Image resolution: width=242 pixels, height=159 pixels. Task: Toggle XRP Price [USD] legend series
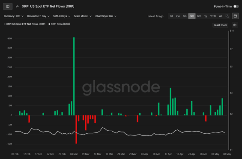[x=59, y=24]
